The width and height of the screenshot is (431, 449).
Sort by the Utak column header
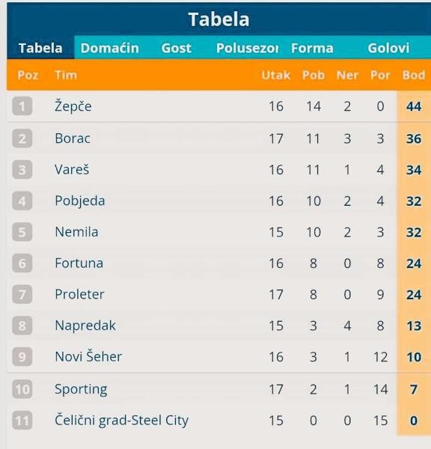276,75
